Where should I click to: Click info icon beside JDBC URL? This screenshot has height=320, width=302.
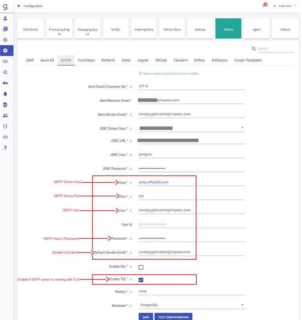click(x=131, y=141)
